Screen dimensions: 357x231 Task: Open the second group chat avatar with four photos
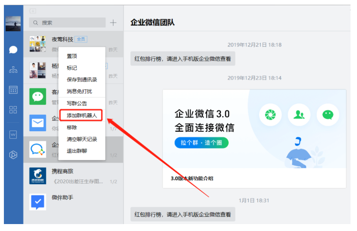[x=38, y=70]
